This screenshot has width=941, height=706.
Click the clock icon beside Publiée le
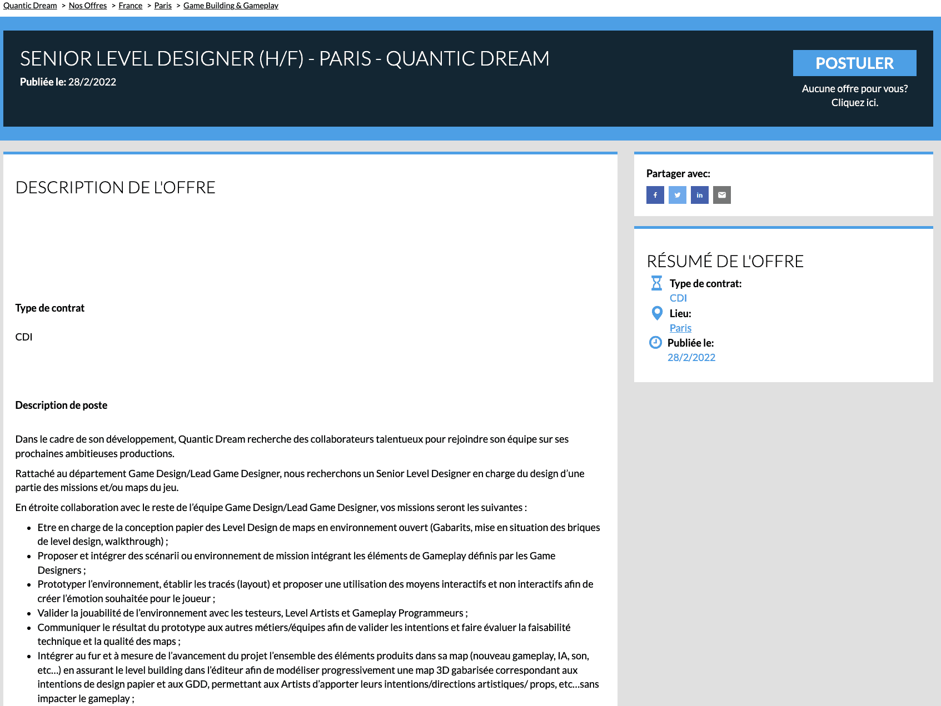655,343
